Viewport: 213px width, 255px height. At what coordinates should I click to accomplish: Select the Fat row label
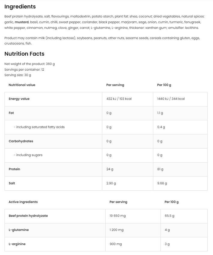[11, 113]
